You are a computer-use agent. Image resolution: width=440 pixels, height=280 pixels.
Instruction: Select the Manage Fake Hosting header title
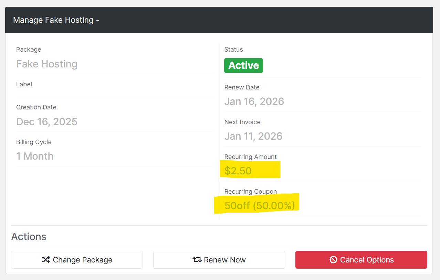point(56,20)
